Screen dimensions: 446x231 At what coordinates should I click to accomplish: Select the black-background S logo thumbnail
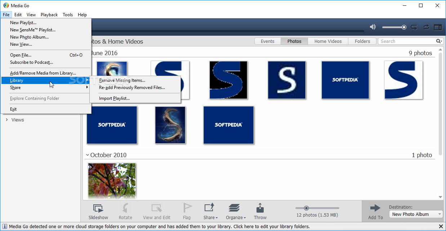coord(228,80)
